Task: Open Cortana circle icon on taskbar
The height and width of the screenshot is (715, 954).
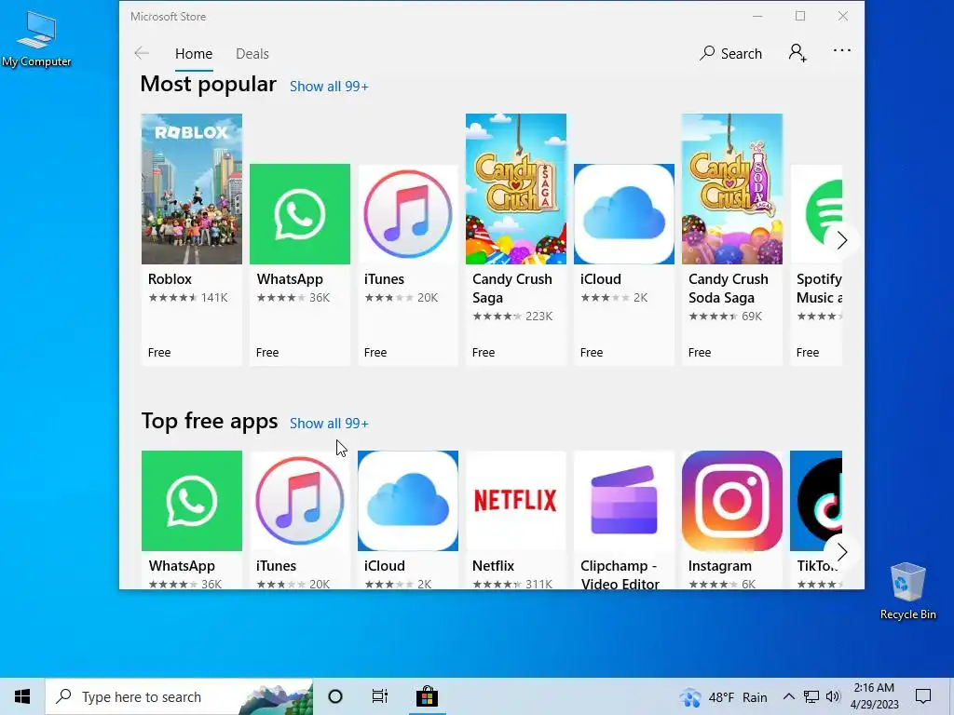Action: [x=335, y=696]
